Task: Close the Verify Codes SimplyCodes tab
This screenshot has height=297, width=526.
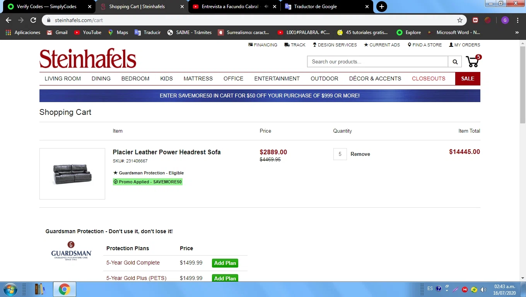Action: (90, 7)
